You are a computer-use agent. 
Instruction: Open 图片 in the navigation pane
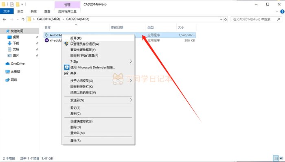tap(16, 55)
